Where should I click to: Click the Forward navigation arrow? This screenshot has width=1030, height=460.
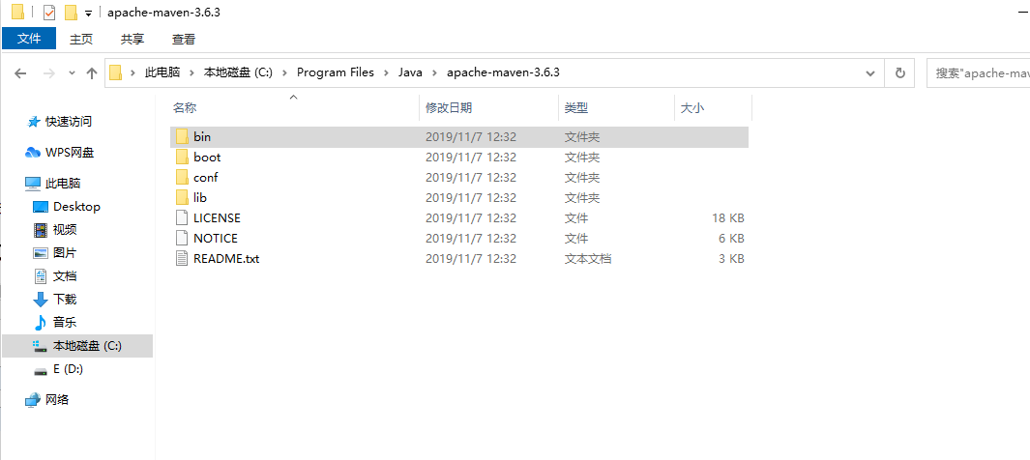coord(48,73)
